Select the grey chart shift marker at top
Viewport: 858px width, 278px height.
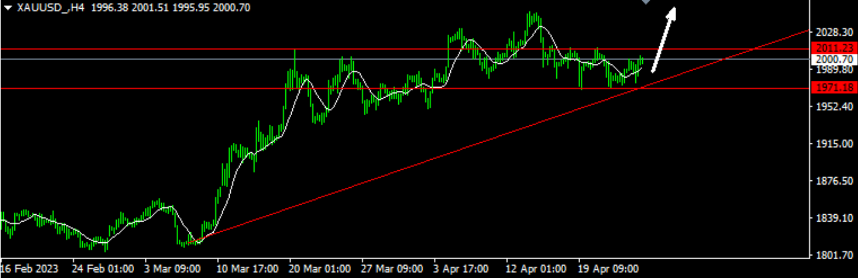pyautogui.click(x=645, y=2)
